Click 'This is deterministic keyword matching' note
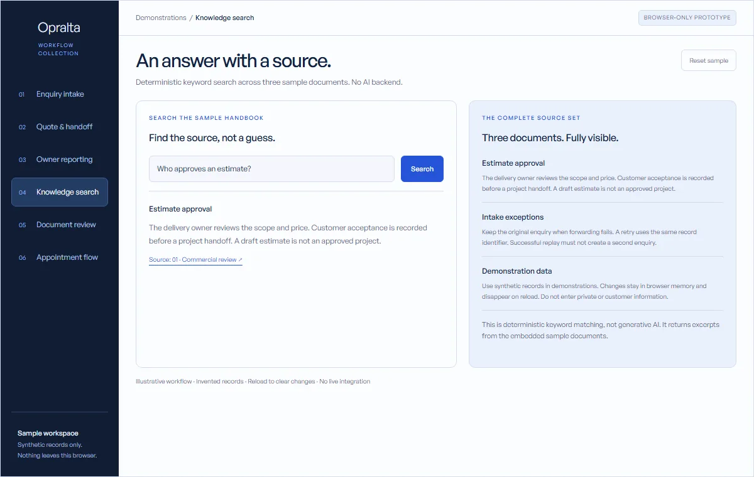The image size is (754, 477). tap(601, 330)
